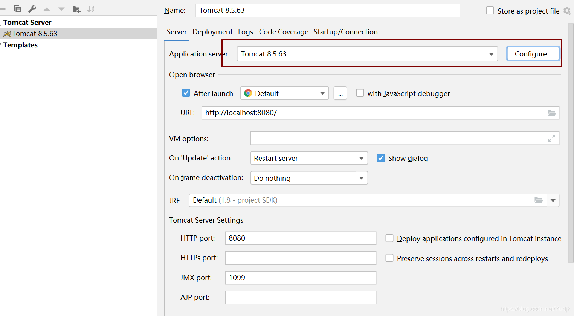Click the folder icon in URL field
Image resolution: width=574 pixels, height=316 pixels.
click(x=551, y=113)
